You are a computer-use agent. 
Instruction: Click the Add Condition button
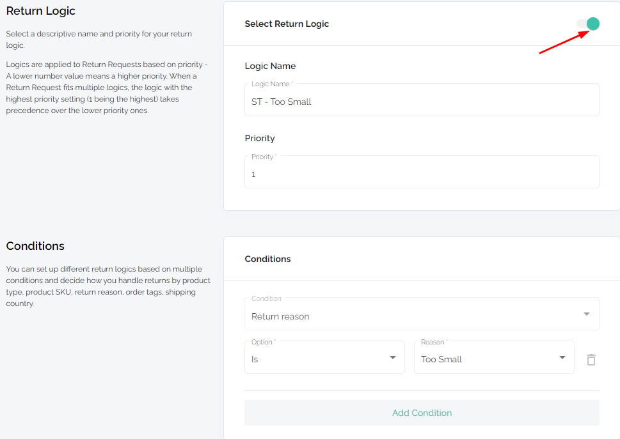point(422,413)
